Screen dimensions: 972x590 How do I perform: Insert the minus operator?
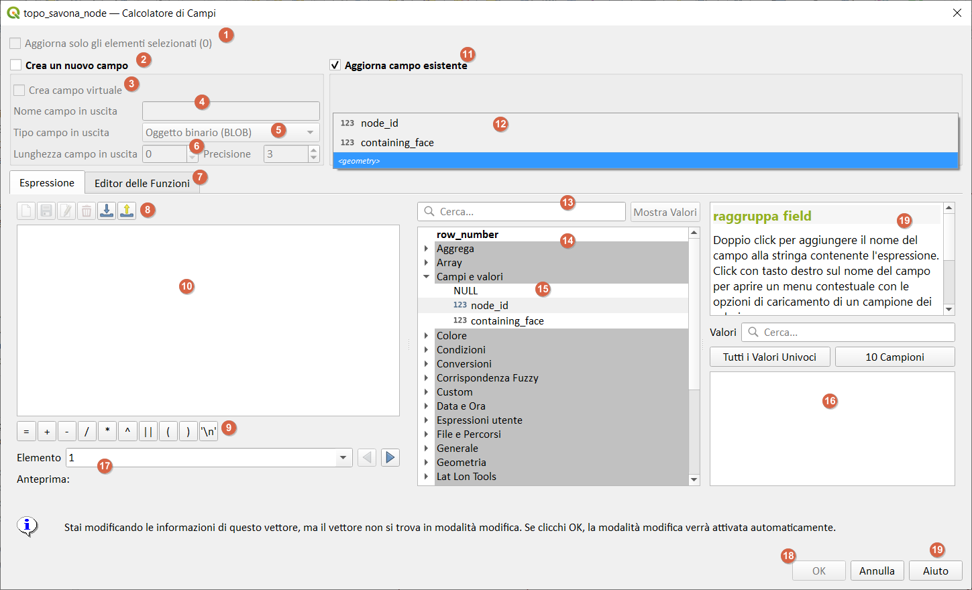[67, 431]
